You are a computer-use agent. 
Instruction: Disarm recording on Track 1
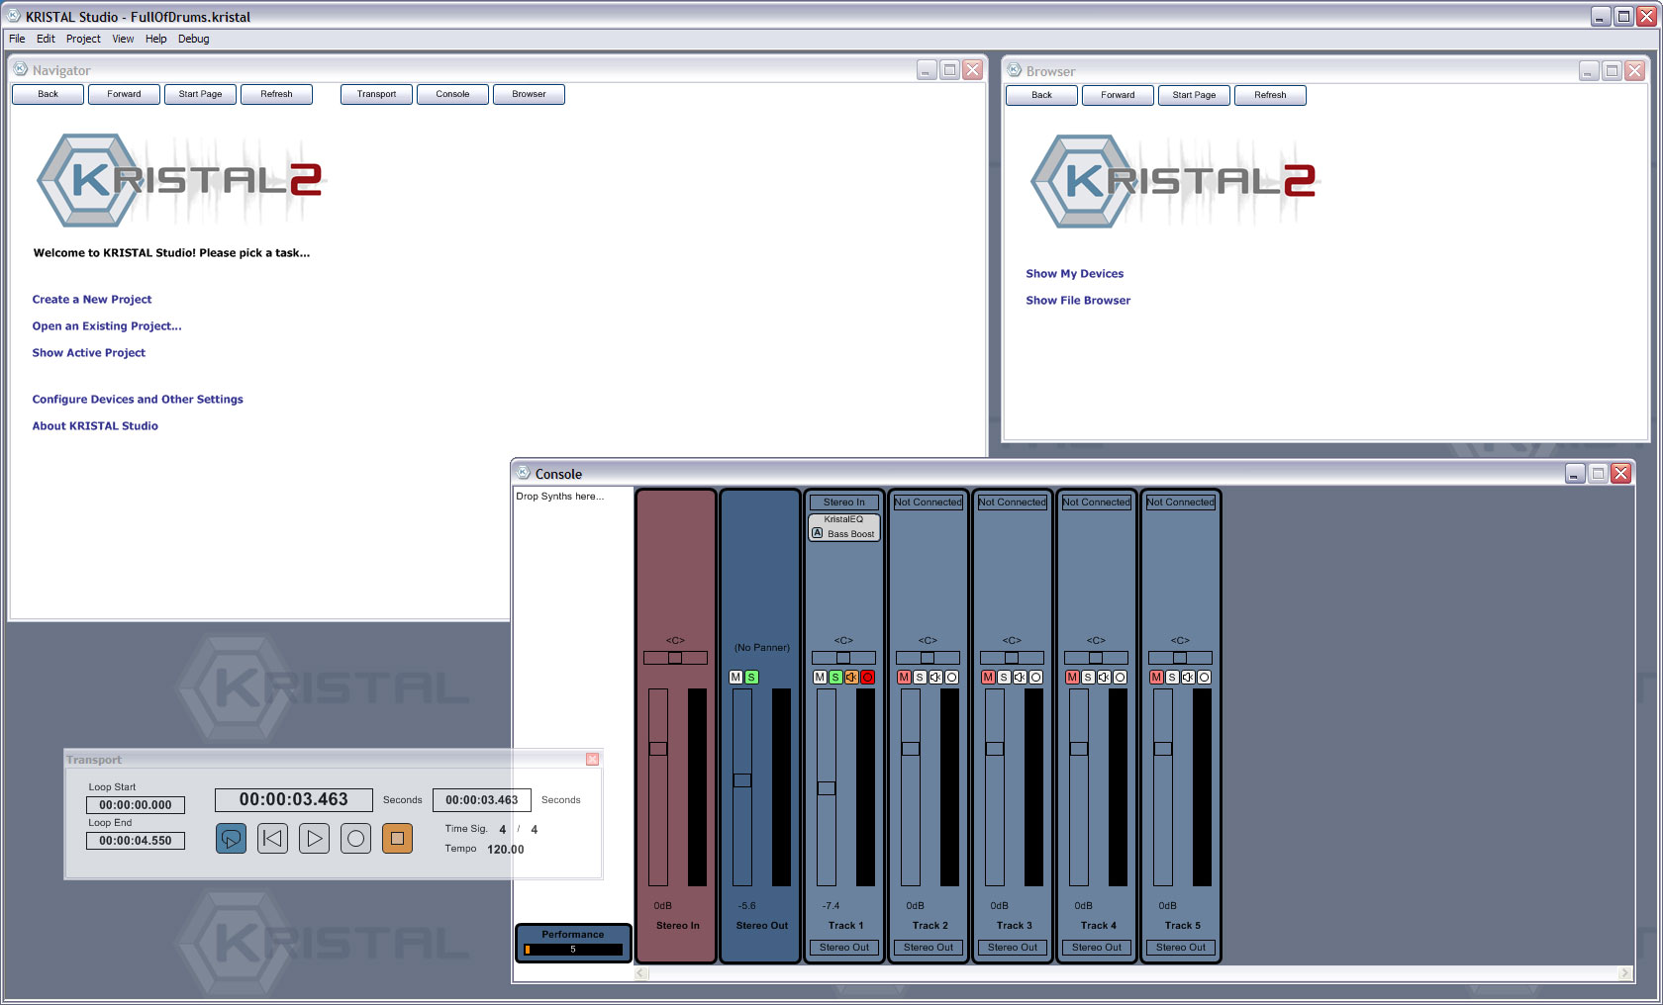pyautogui.click(x=867, y=678)
